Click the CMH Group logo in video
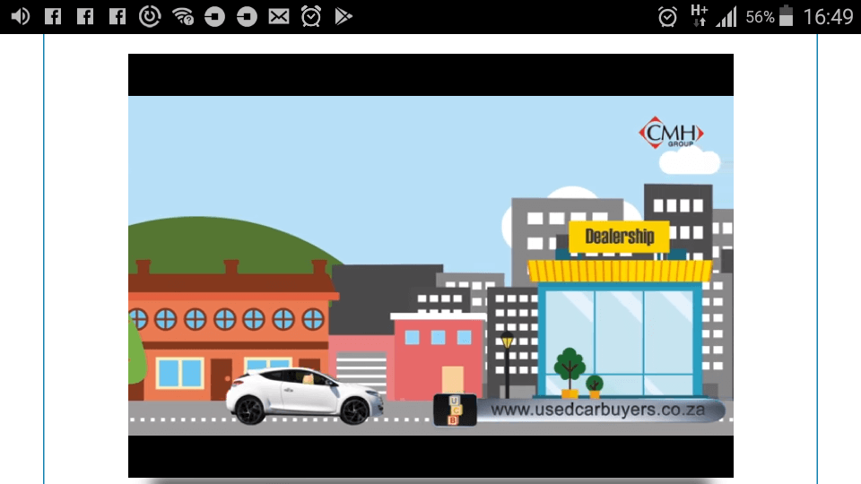Screen dimensions: 861x484 pyautogui.click(x=671, y=133)
